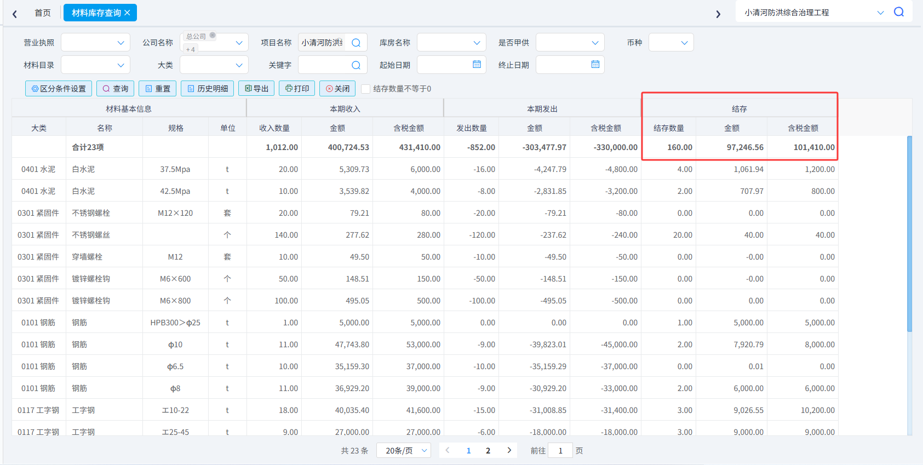Click the search icon in 关键字 field
The width and height of the screenshot is (923, 465).
point(356,65)
